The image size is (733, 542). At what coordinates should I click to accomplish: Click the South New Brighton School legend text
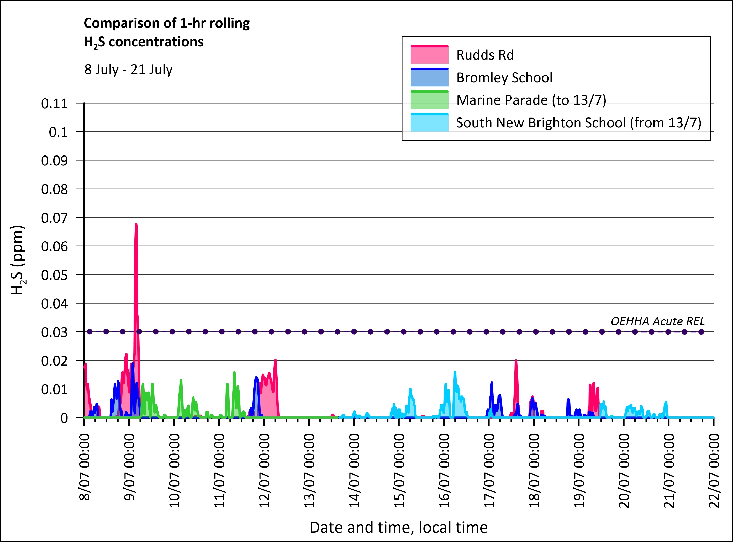[578, 123]
